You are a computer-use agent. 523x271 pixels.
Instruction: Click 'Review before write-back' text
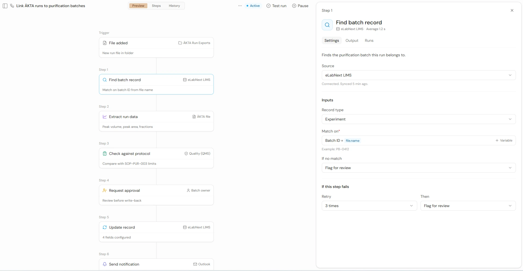coord(122,201)
